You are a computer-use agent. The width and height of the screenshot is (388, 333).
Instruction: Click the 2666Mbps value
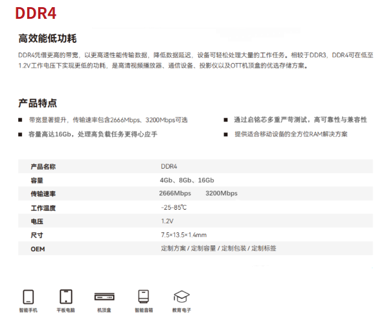175,193
